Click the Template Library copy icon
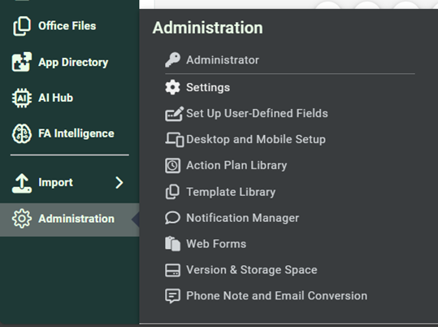The height and width of the screenshot is (327, 438). click(172, 192)
